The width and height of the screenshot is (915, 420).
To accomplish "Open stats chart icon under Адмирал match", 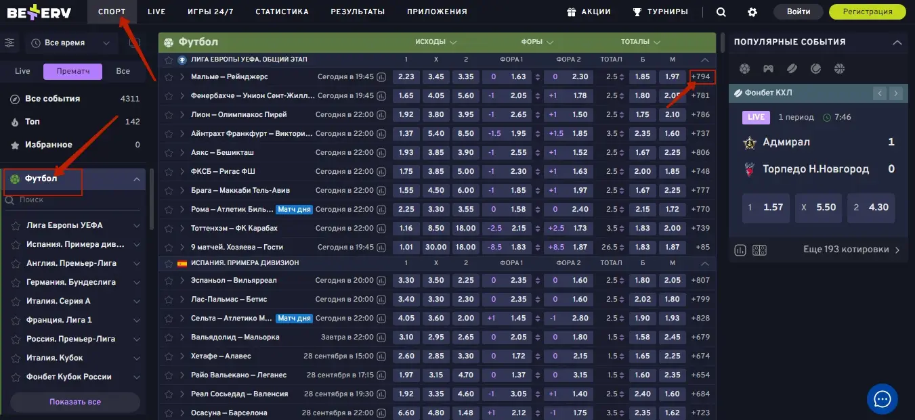I will point(740,250).
